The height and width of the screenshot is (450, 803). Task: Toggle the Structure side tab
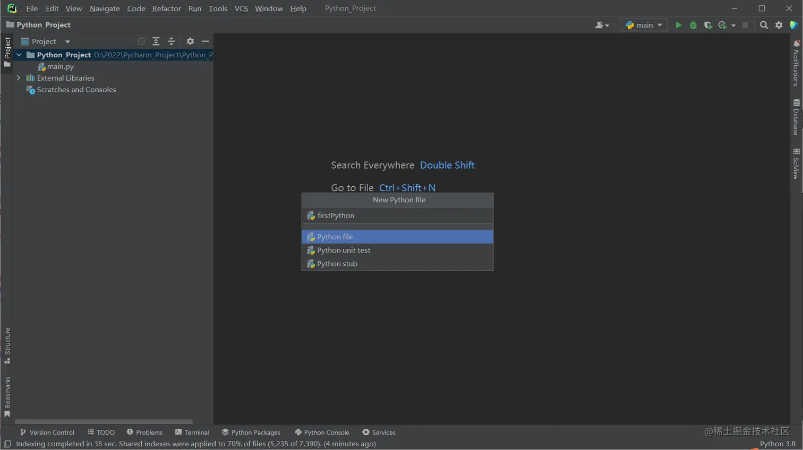click(x=7, y=345)
